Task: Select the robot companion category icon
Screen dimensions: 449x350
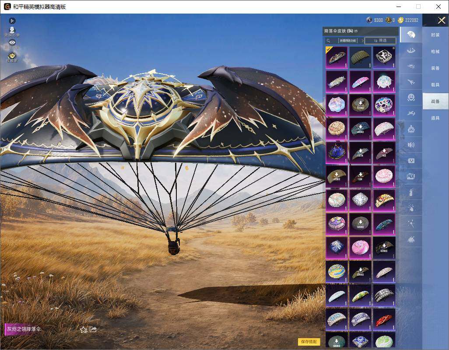Action: [x=411, y=129]
